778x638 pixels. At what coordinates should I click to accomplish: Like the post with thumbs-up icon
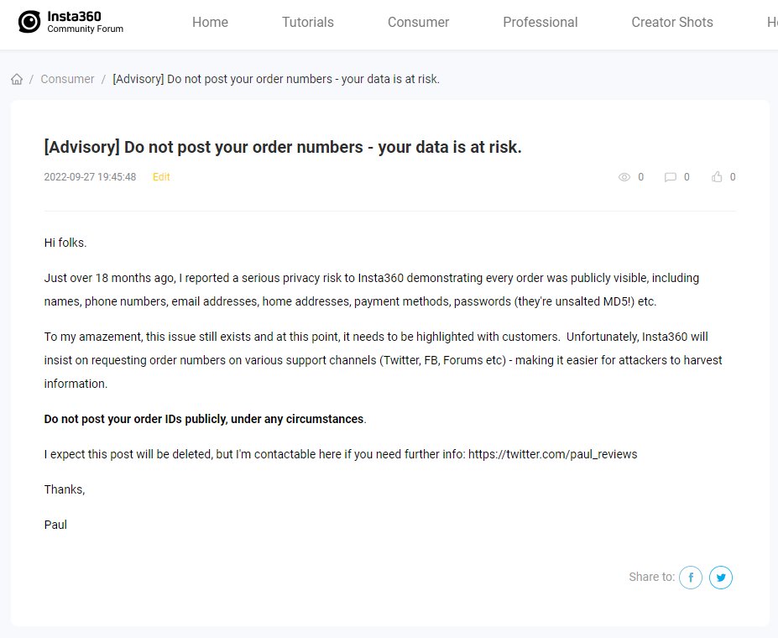[x=717, y=176]
